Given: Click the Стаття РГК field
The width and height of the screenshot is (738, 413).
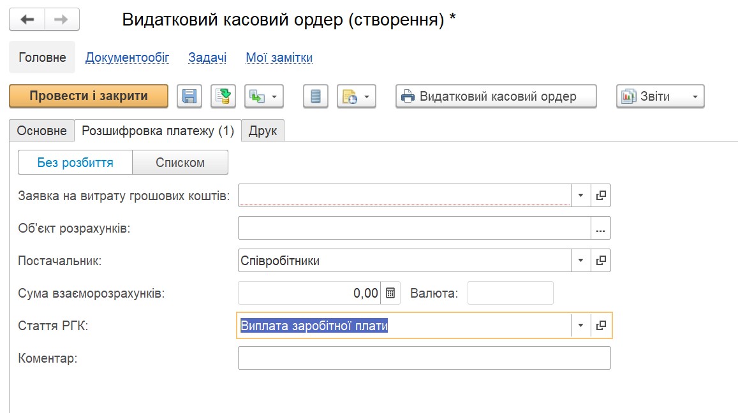Looking at the screenshot, I should tap(404, 326).
